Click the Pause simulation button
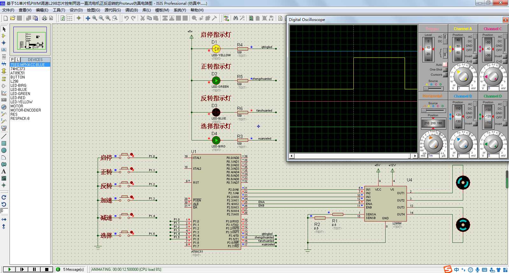Image resolution: width=509 pixels, height=273 pixels. (x=34, y=269)
